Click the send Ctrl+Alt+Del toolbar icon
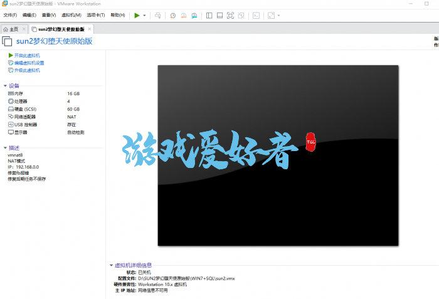The height and width of the screenshot is (299, 439). 158,16
